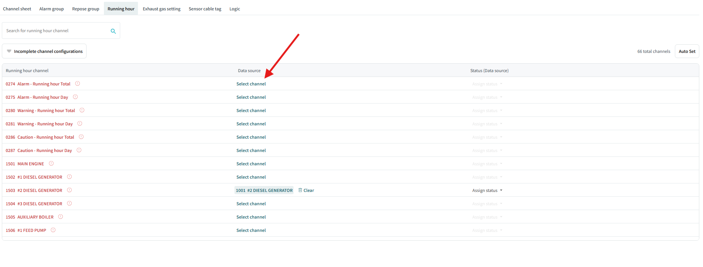The image size is (703, 267).
Task: Click warning icon beside 1506 #1 FEED PUMP
Action: click(53, 230)
